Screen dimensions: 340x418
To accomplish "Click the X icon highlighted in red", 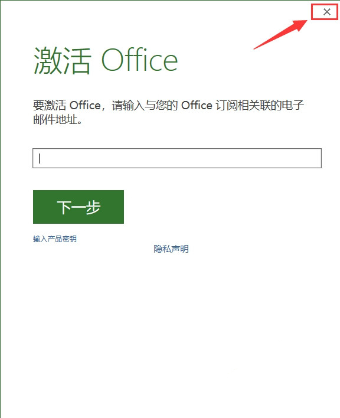I will [326, 12].
